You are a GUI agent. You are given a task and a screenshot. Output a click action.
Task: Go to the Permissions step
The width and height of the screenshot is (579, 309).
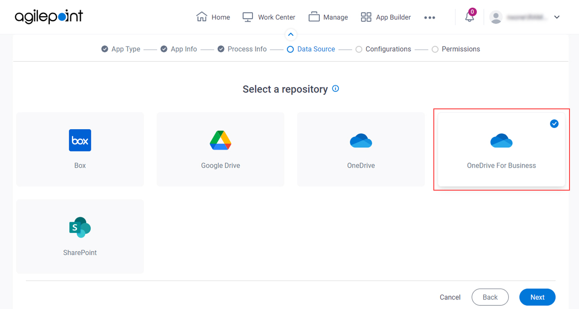coord(456,49)
